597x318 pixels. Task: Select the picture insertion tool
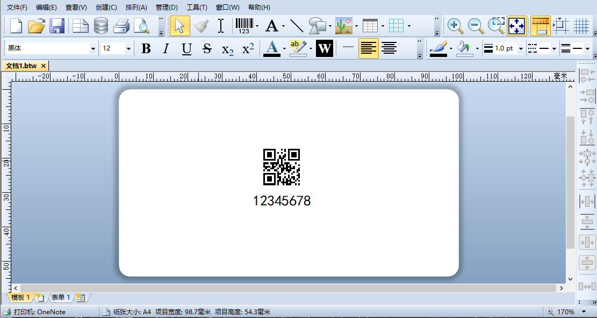tap(344, 26)
